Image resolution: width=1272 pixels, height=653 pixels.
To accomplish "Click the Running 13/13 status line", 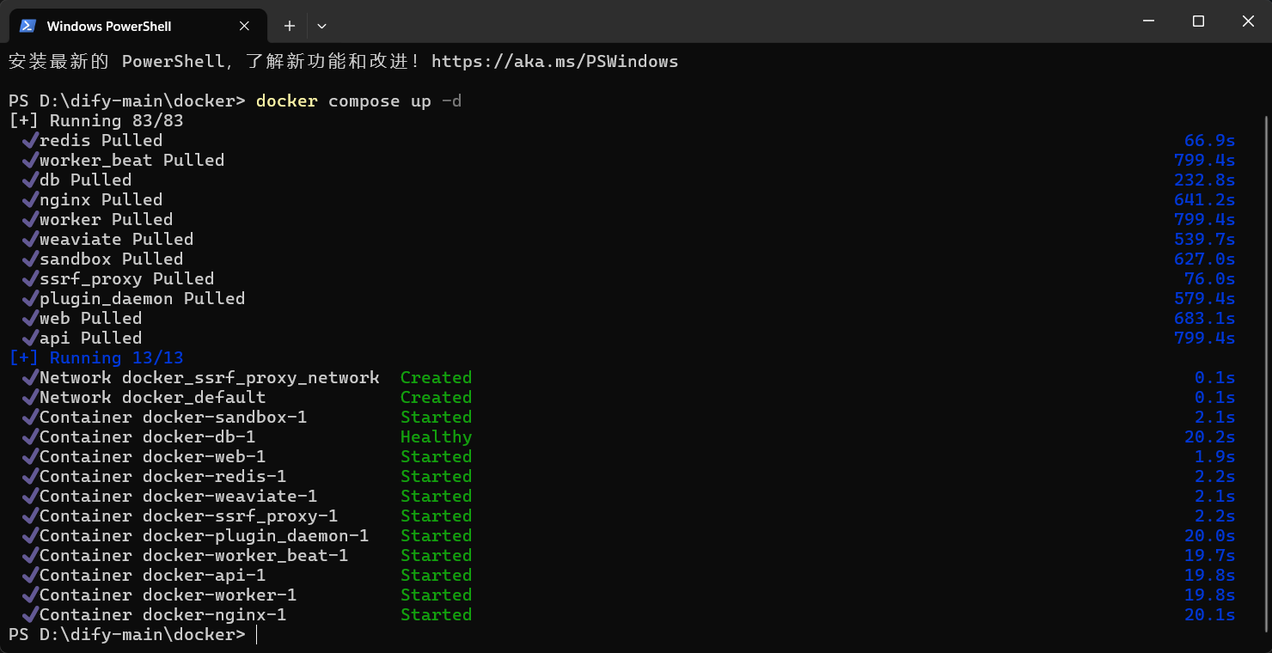I will coord(96,357).
